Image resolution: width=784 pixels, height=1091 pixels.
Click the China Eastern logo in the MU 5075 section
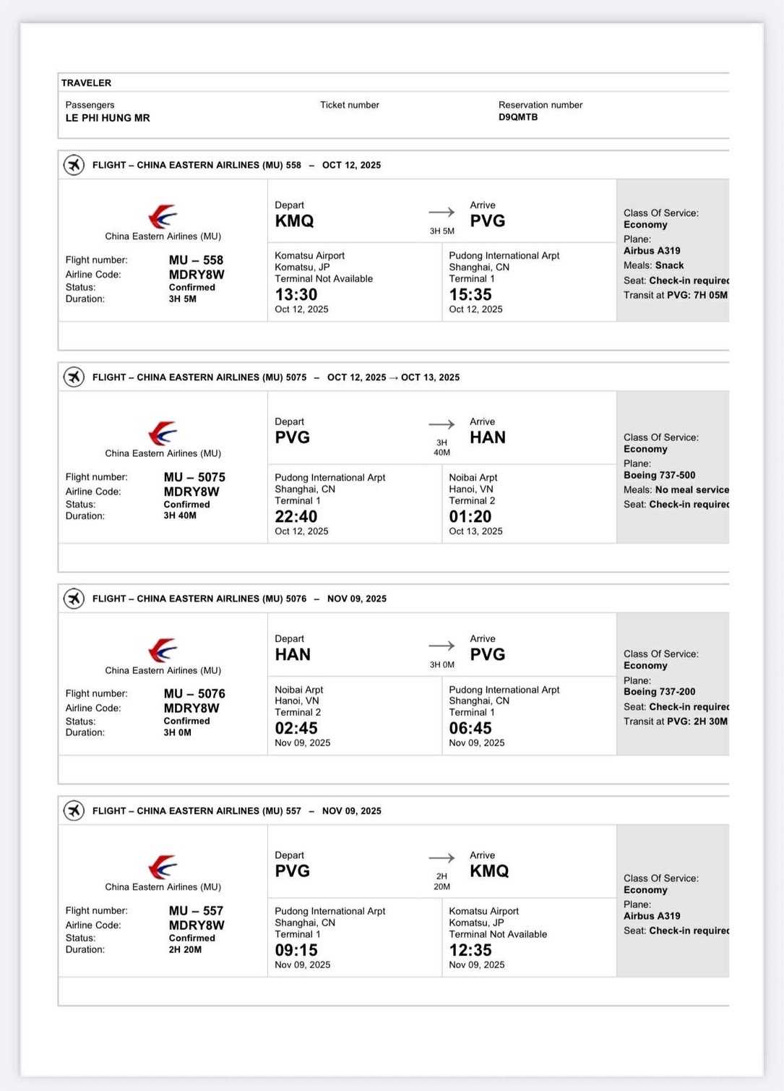[x=163, y=433]
